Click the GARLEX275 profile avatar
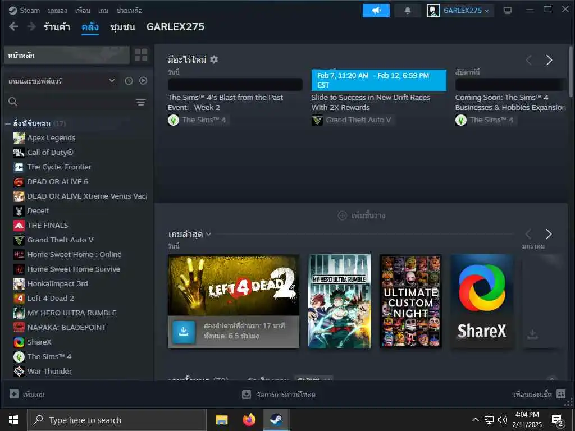The width and height of the screenshot is (575, 431). click(x=433, y=11)
